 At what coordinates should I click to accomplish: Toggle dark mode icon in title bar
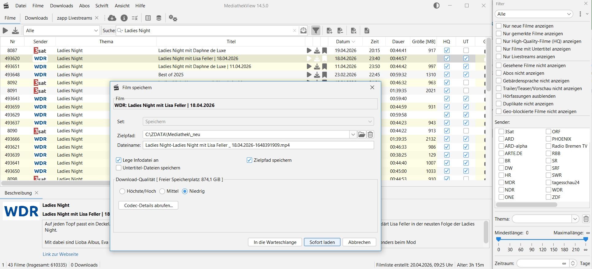436,6
